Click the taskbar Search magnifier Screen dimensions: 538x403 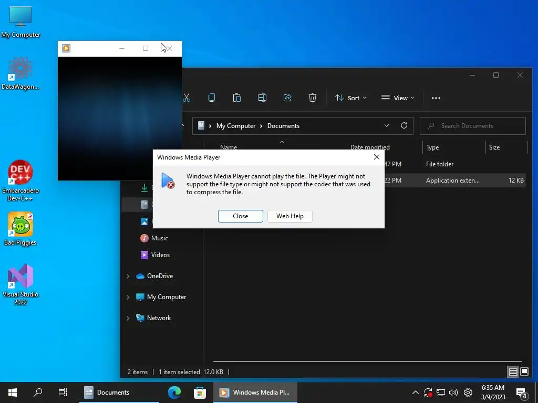pyautogui.click(x=38, y=393)
